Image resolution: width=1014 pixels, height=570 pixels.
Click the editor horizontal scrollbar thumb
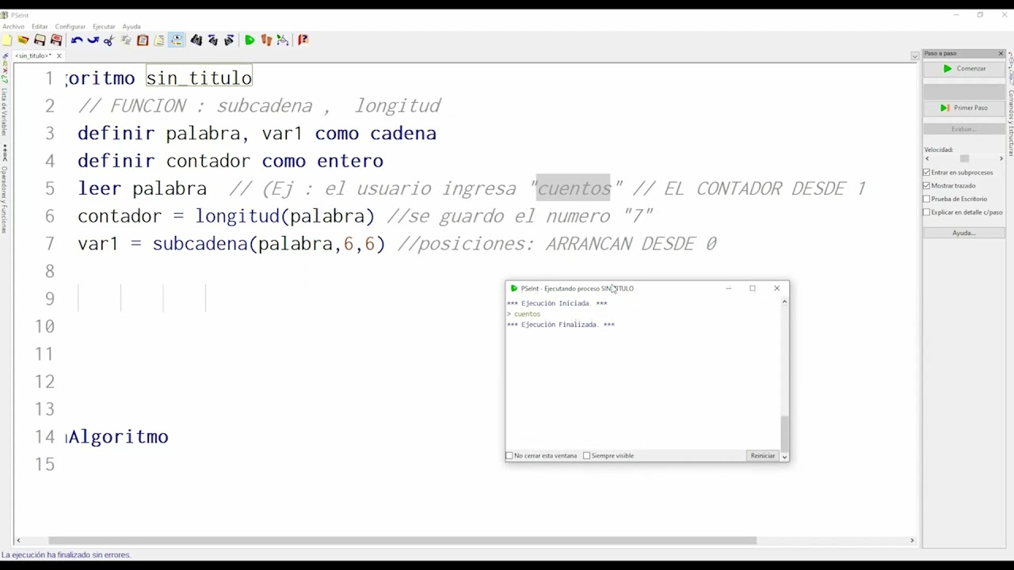(x=402, y=541)
